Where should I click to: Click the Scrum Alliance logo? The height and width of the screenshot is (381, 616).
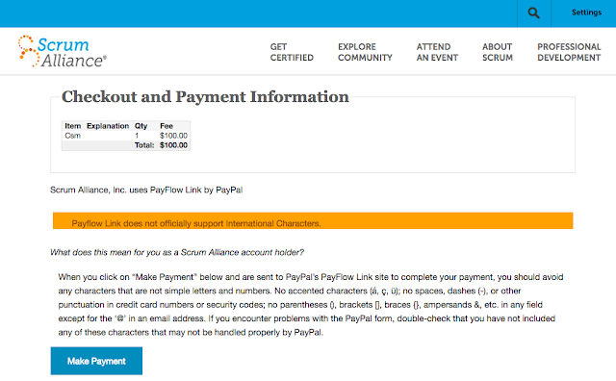62,51
